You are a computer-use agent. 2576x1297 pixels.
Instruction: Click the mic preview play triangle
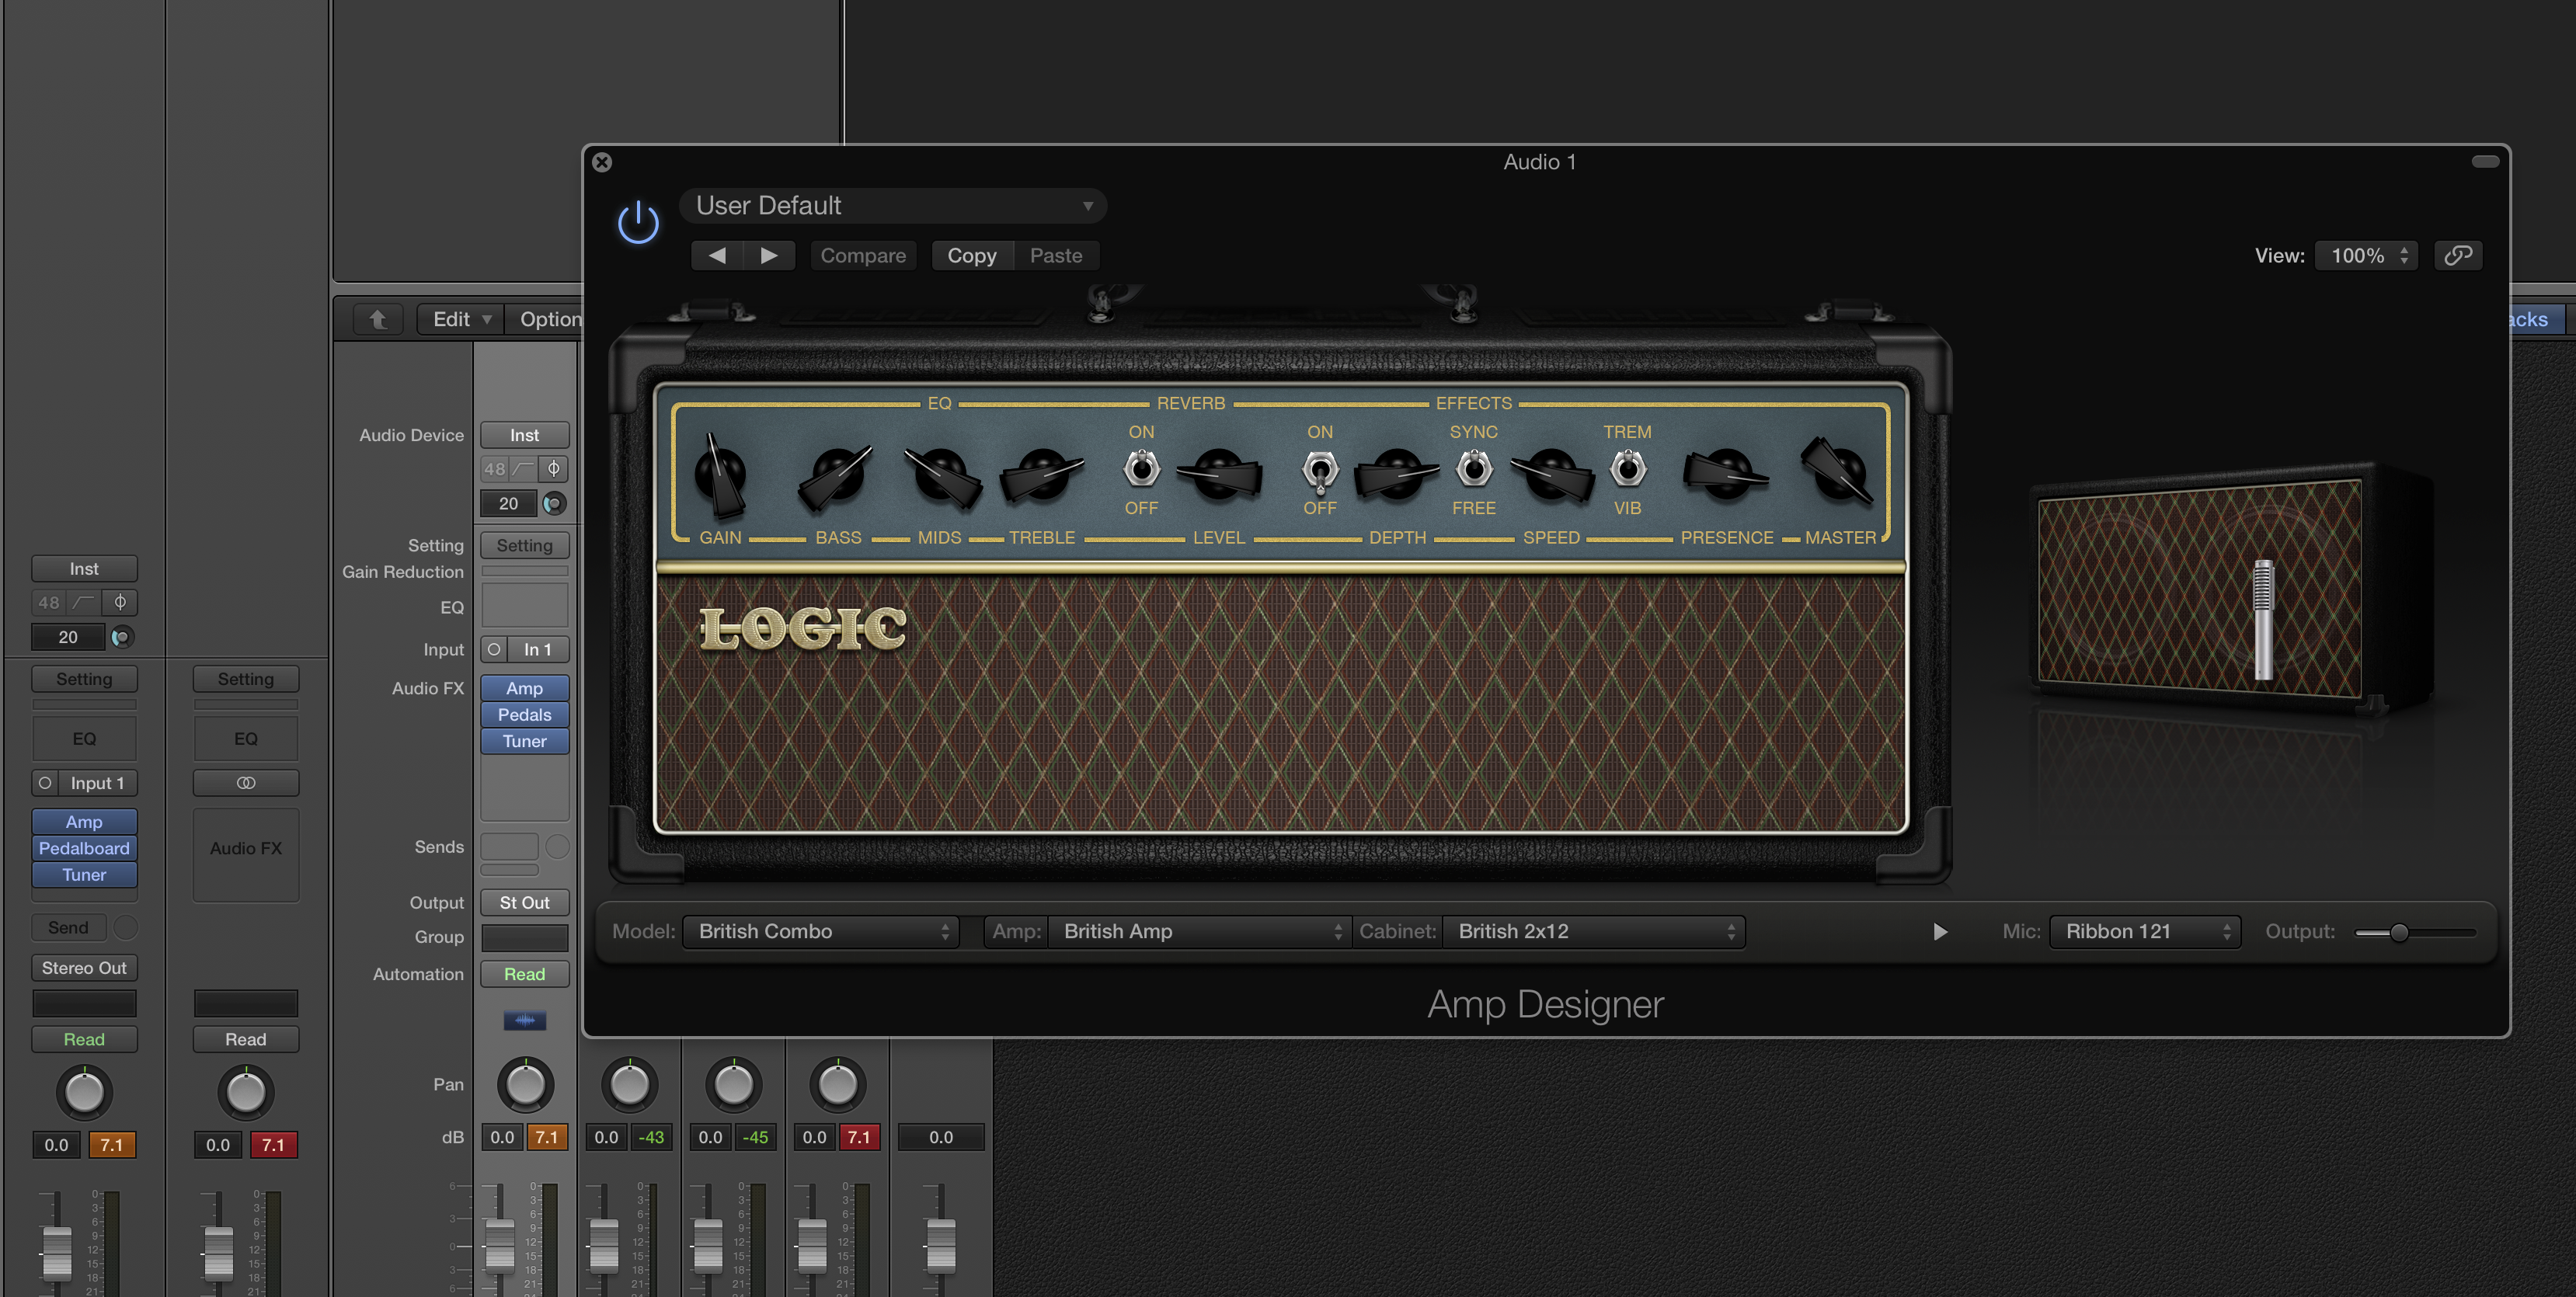[x=1940, y=931]
